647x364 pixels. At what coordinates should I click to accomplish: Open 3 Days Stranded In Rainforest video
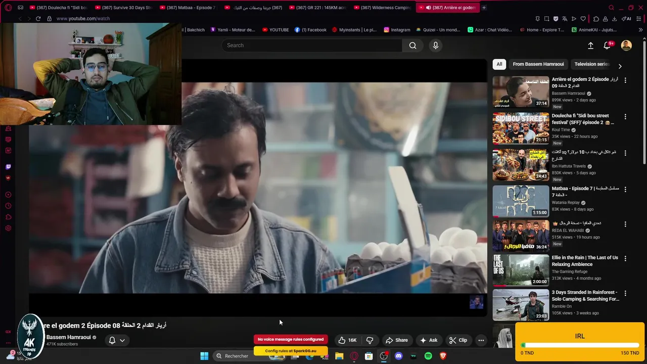pyautogui.click(x=585, y=296)
